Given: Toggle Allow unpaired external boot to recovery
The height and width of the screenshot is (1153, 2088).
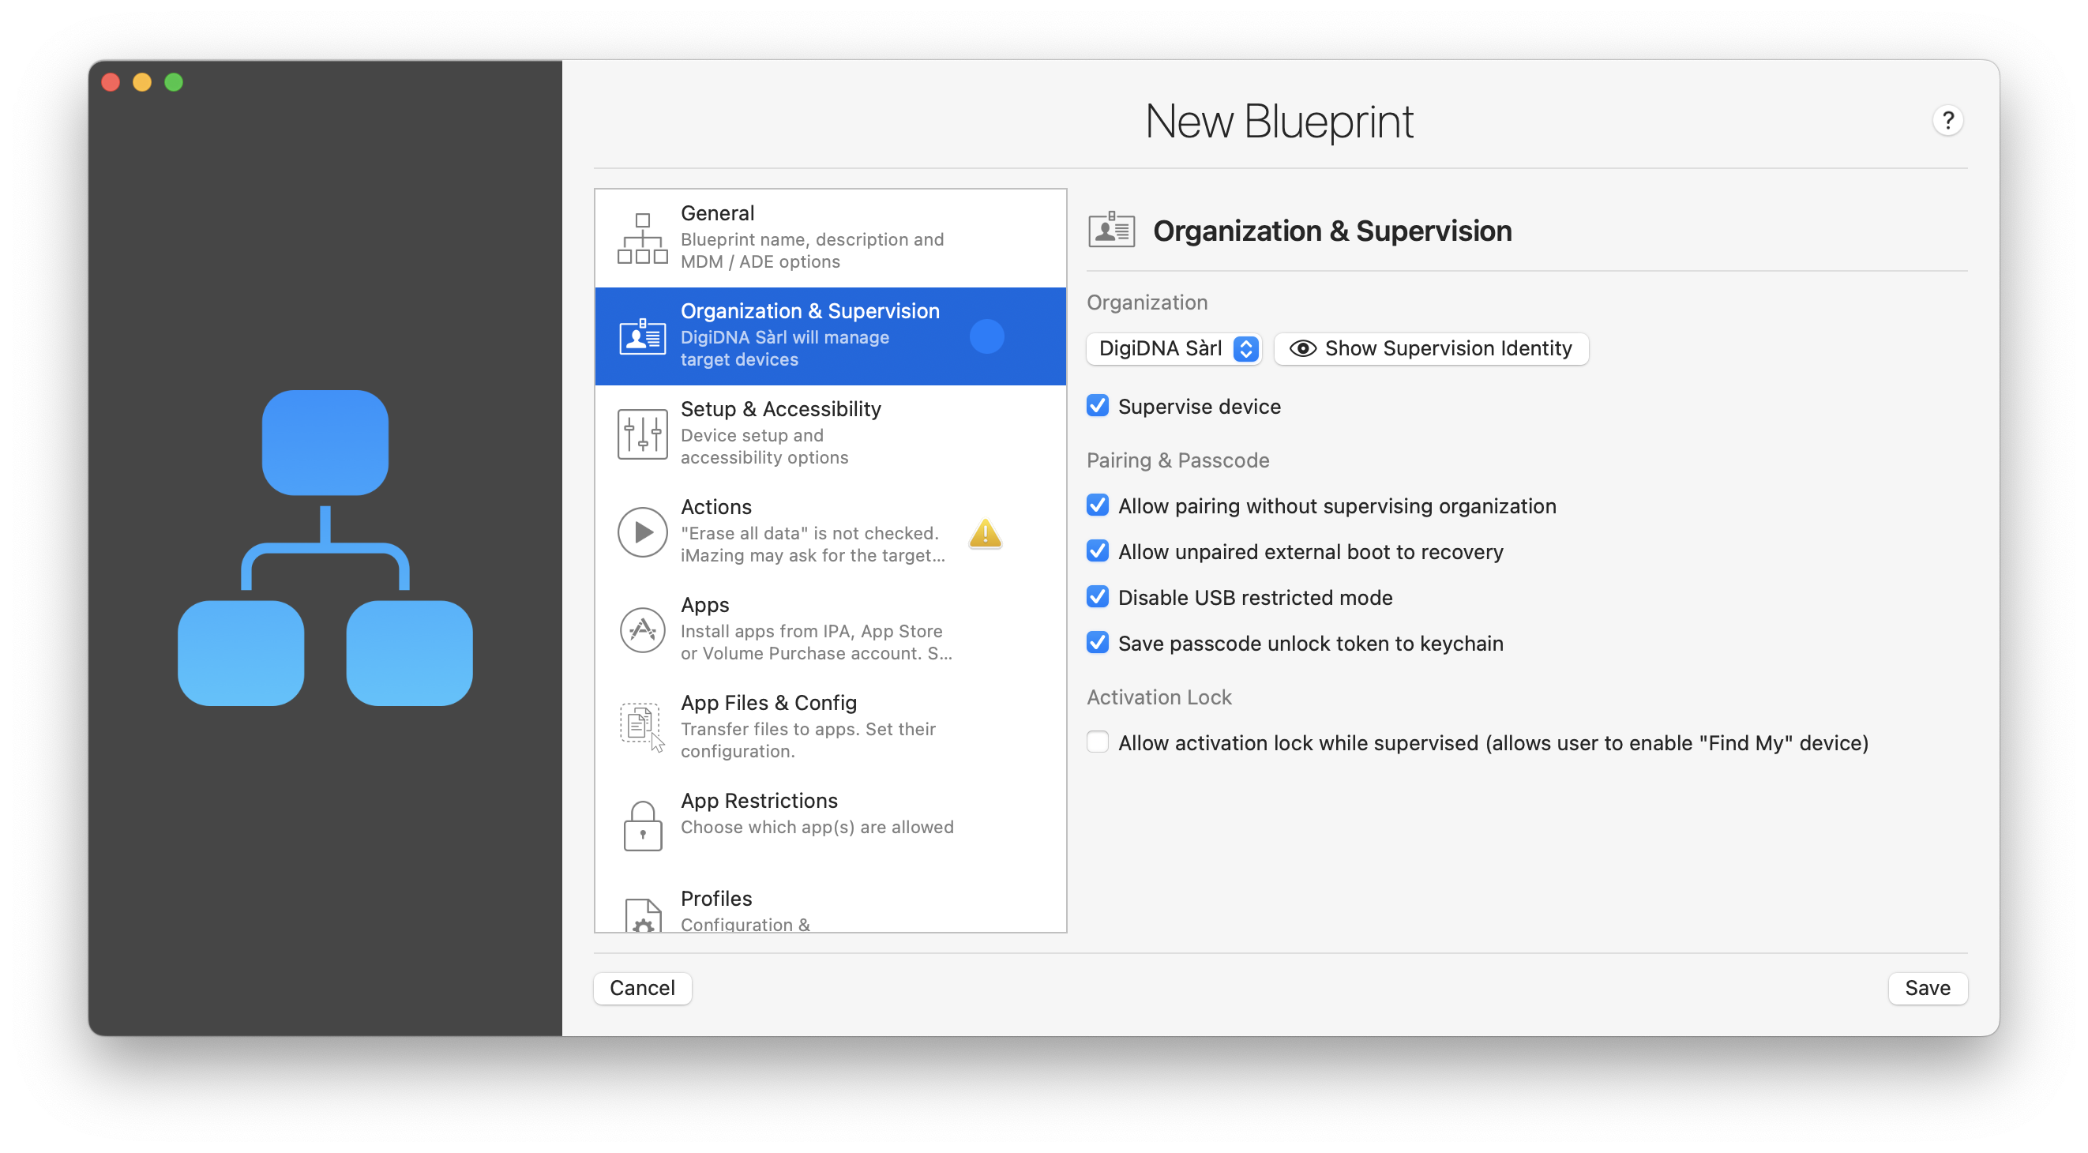Looking at the screenshot, I should coord(1098,551).
